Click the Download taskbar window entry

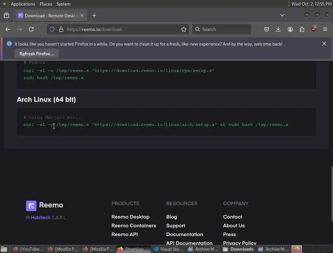coord(133,249)
